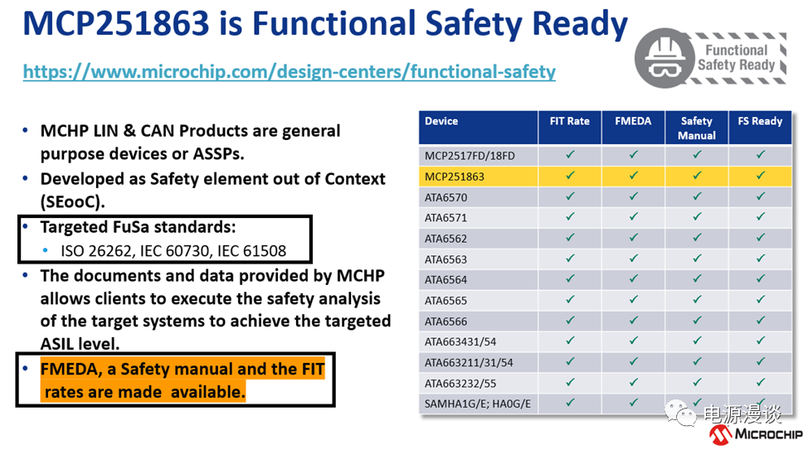Toggle Safety Manual check for ATA663431/54
Screen dimensions: 808x450
(x=697, y=341)
